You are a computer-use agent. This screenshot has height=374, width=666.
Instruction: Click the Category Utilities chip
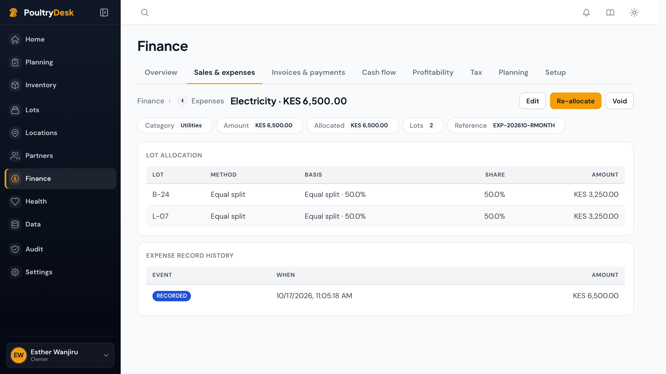[175, 125]
